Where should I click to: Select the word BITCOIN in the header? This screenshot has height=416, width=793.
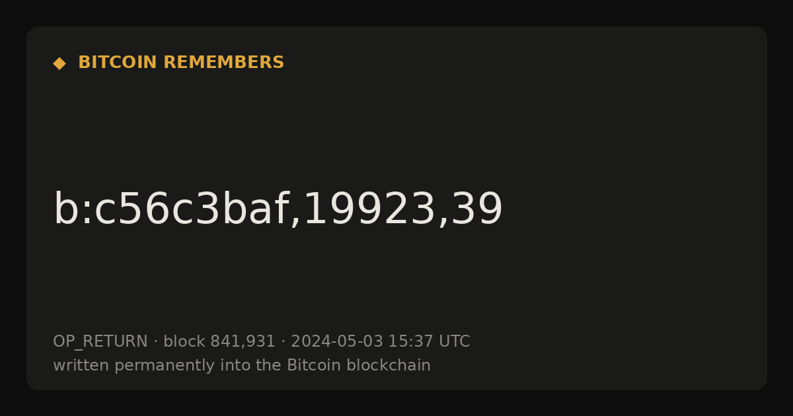pyautogui.click(x=118, y=63)
